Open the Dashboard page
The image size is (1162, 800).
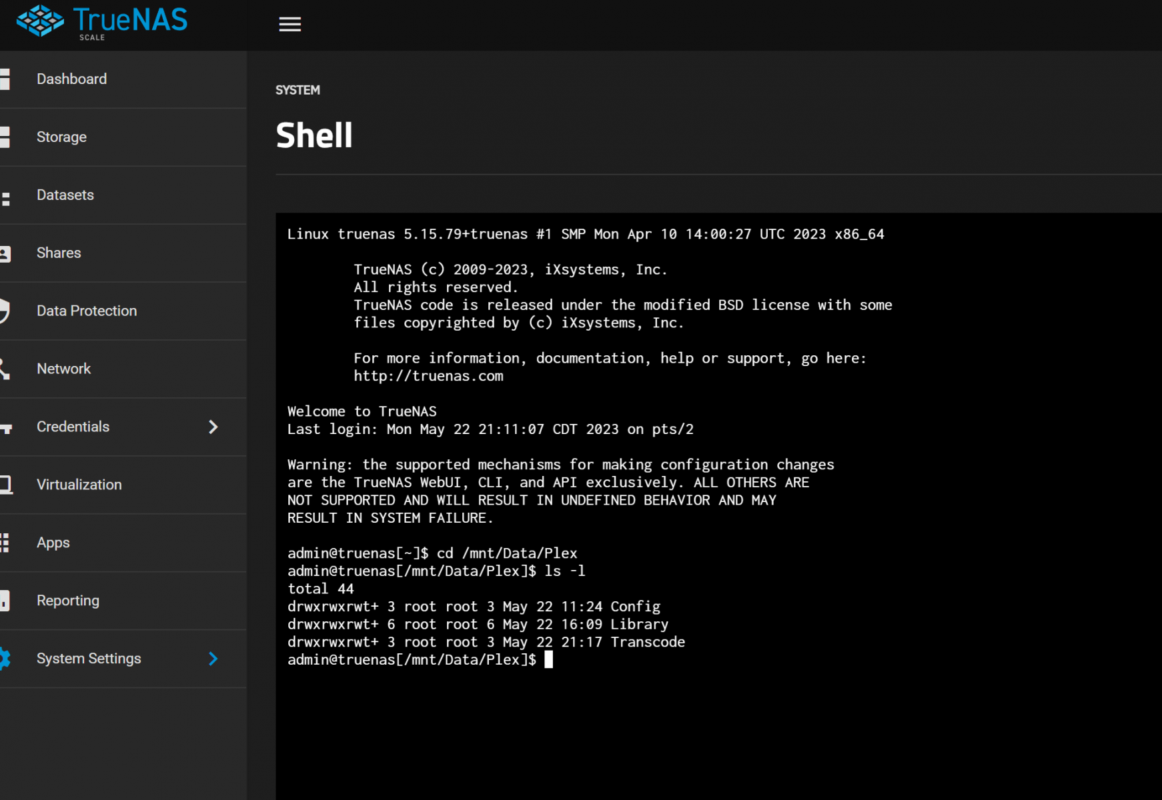123,79
